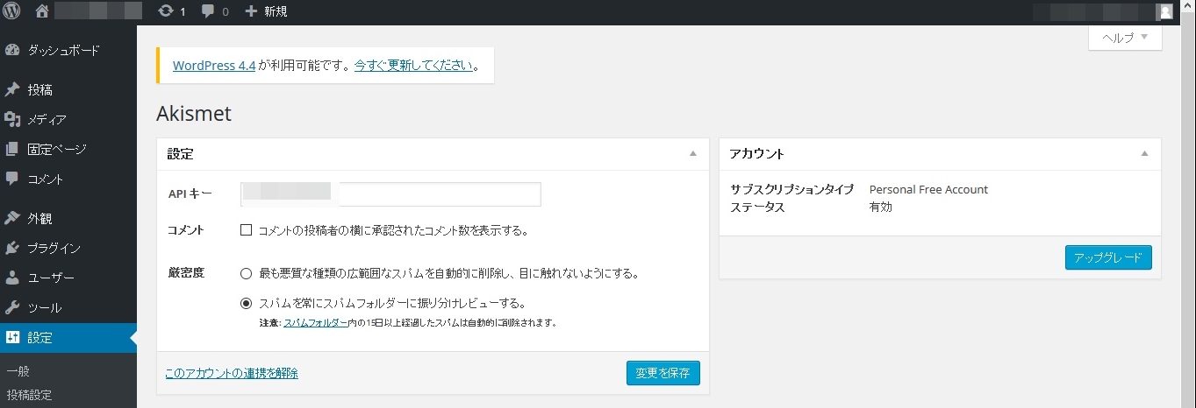The height and width of the screenshot is (408, 1196).
Task: Open the comments bubble icon in admin bar
Action: pos(208,11)
